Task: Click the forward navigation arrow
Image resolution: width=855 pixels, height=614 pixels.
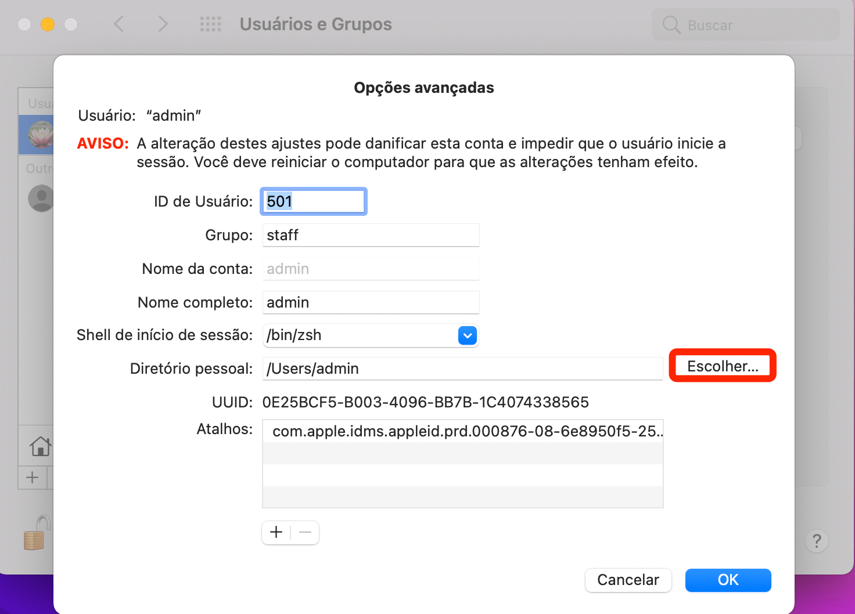Action: coord(163,24)
